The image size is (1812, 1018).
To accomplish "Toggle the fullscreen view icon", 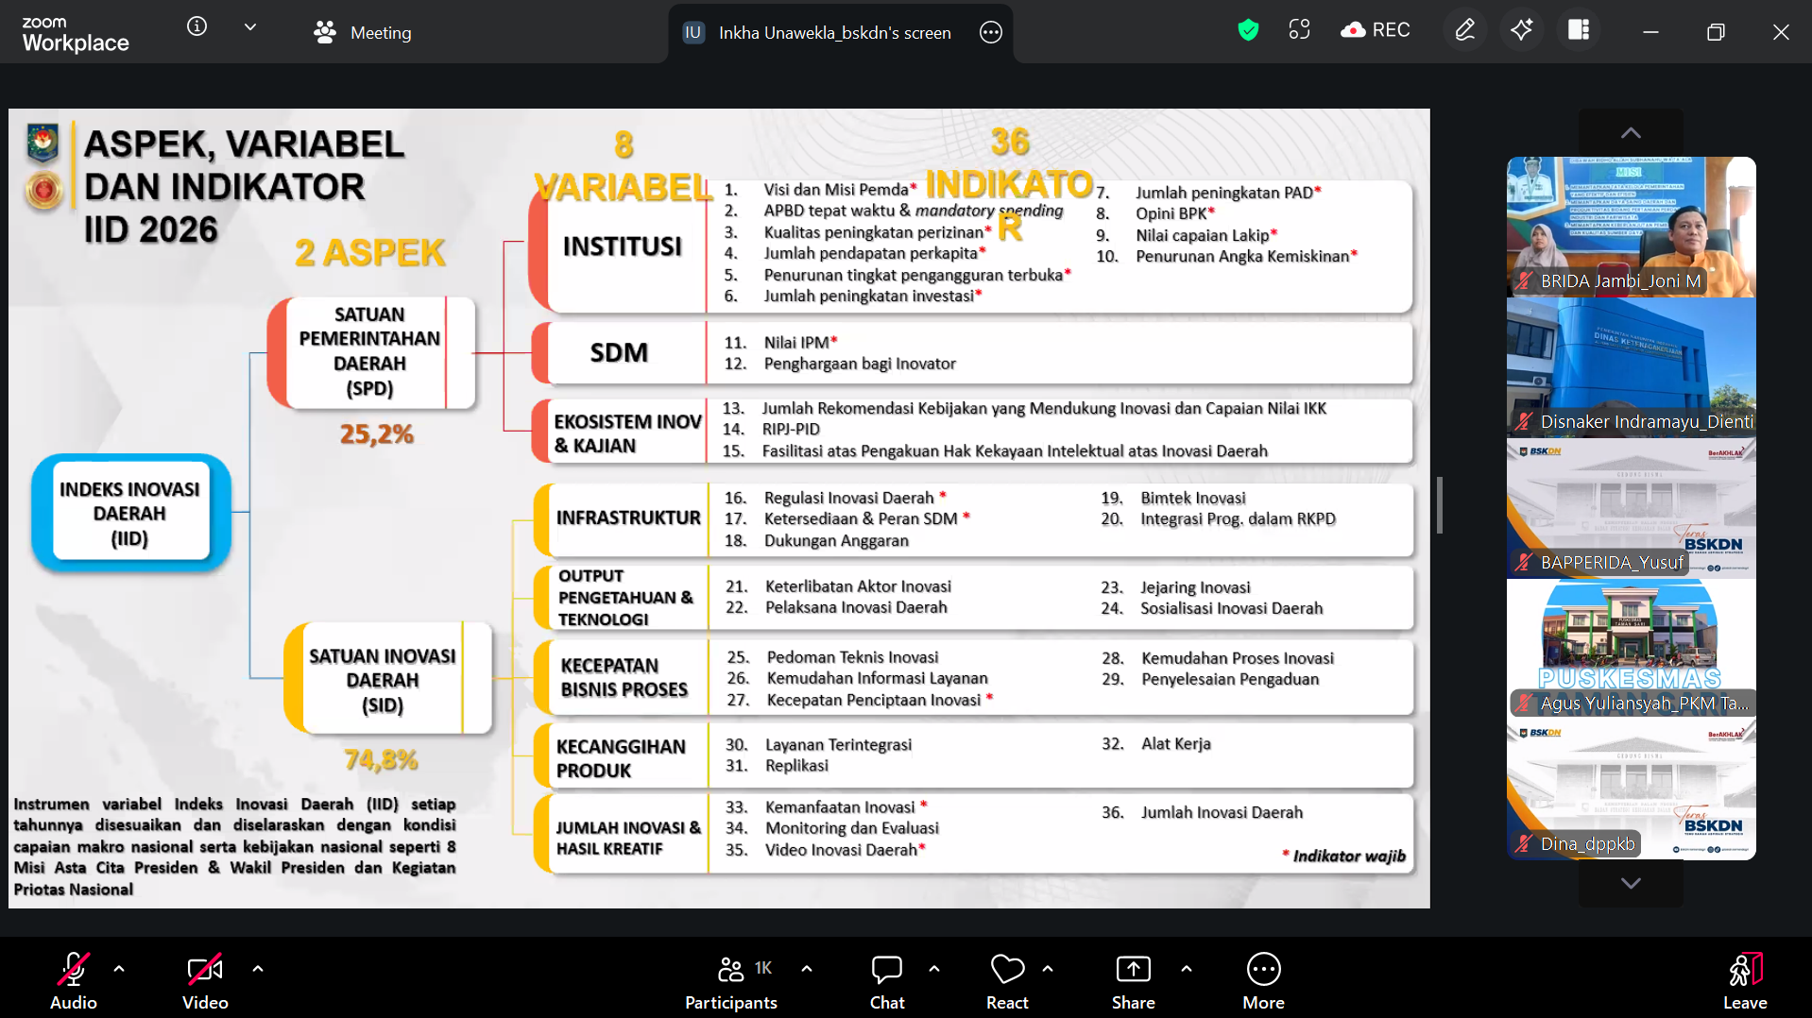I will click(x=1299, y=30).
